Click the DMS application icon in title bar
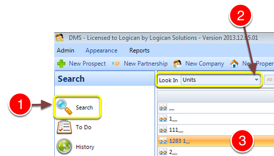 [x=59, y=37]
